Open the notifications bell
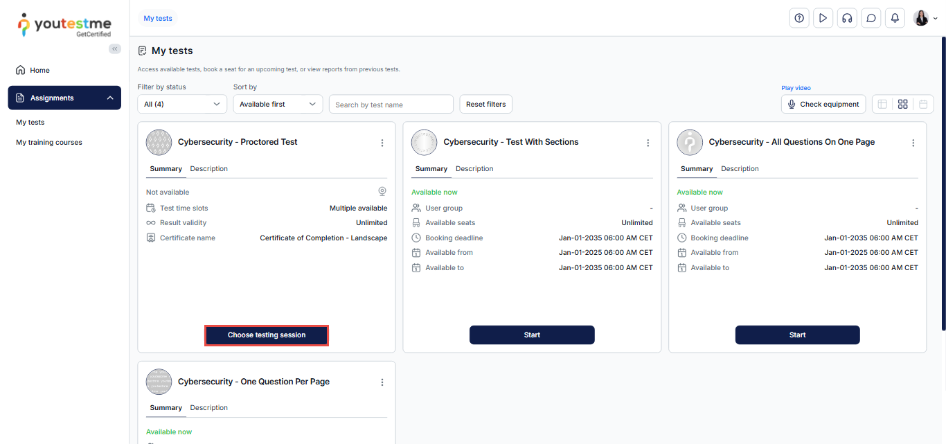 pos(895,19)
